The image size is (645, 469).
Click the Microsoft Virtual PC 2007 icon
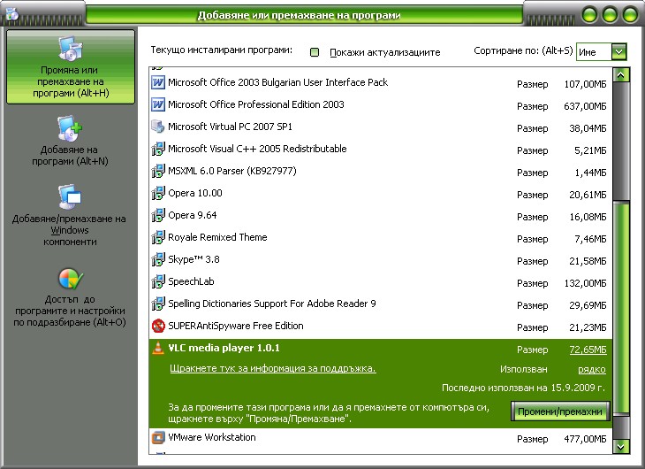pos(158,127)
